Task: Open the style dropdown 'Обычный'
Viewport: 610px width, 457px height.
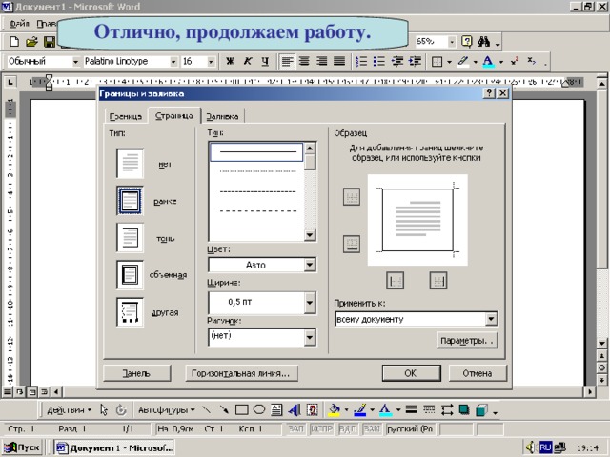Action: point(75,62)
